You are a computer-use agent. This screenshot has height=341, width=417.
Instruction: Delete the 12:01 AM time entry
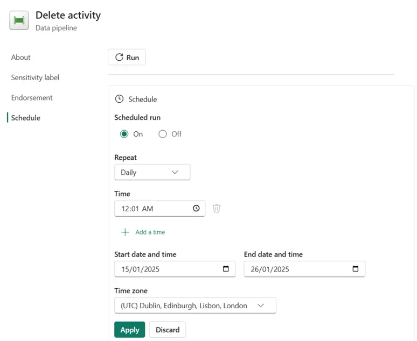pyautogui.click(x=217, y=208)
